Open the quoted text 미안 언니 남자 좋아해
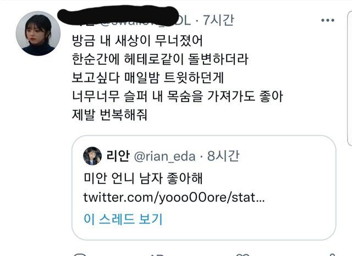The width and height of the screenshot is (352, 256). (x=143, y=178)
